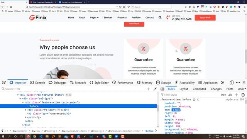Open the Storage panel

(164, 83)
